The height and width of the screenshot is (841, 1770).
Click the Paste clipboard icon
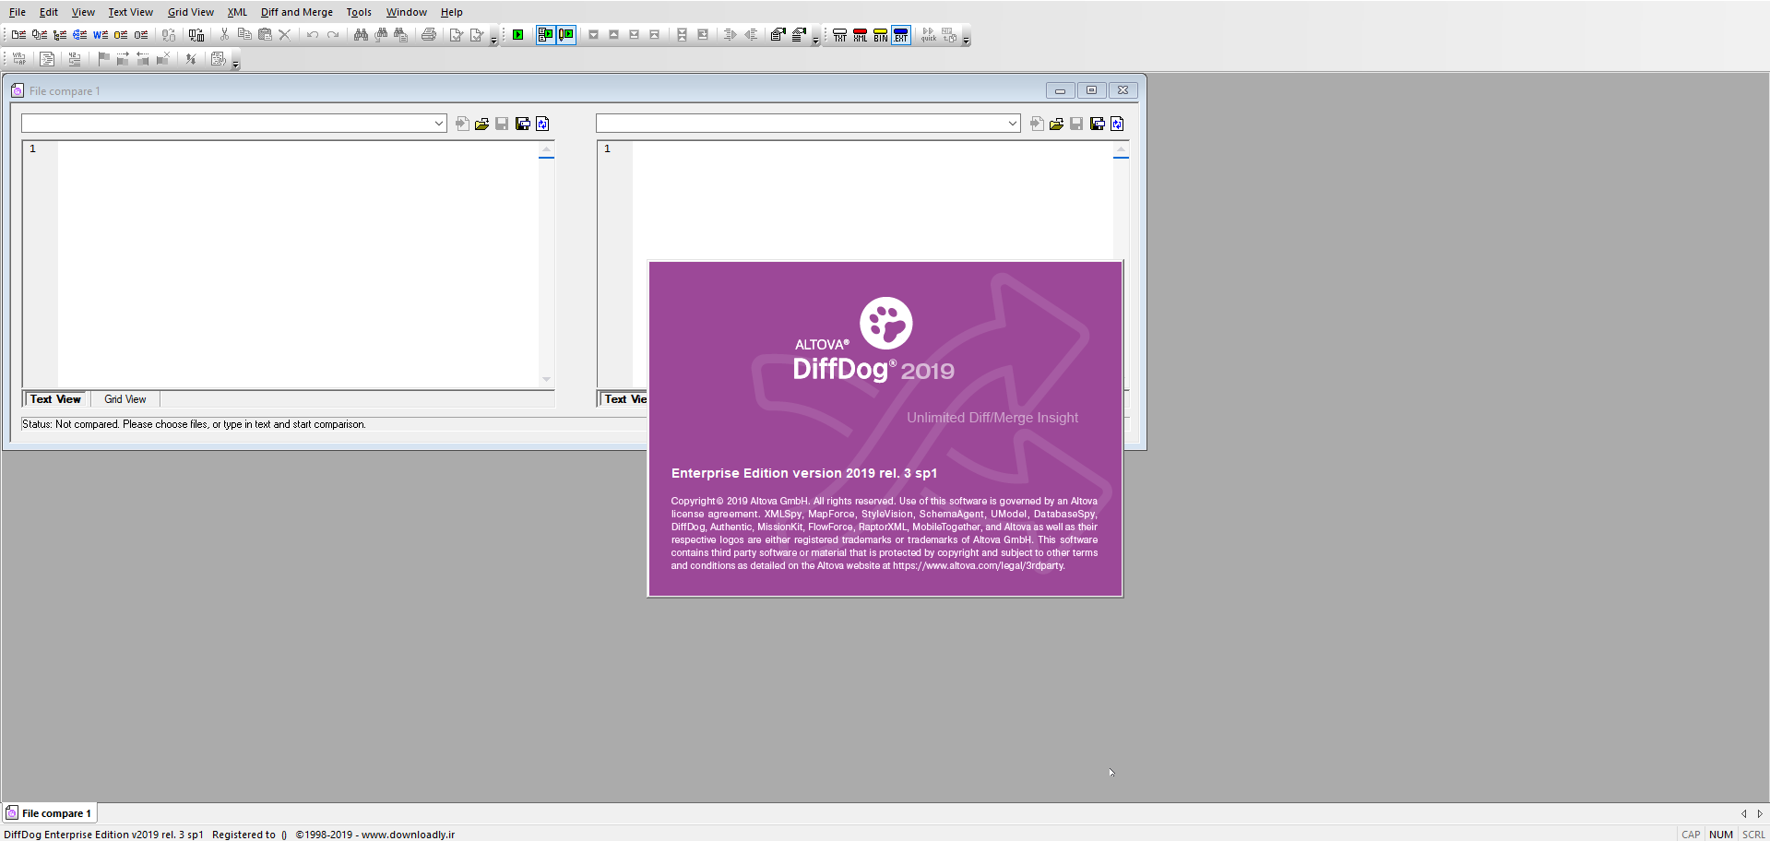(265, 35)
